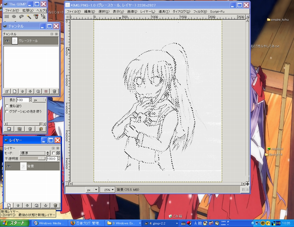Image resolution: width=294 pixels, height=227 pixels.
Task: Toggle visibility eye of 背景 layer
Action: pos(8,166)
